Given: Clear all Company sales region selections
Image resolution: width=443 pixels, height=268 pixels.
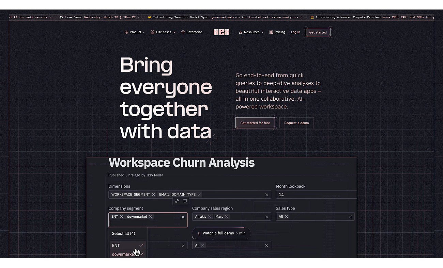Looking at the screenshot, I should pos(266,217).
